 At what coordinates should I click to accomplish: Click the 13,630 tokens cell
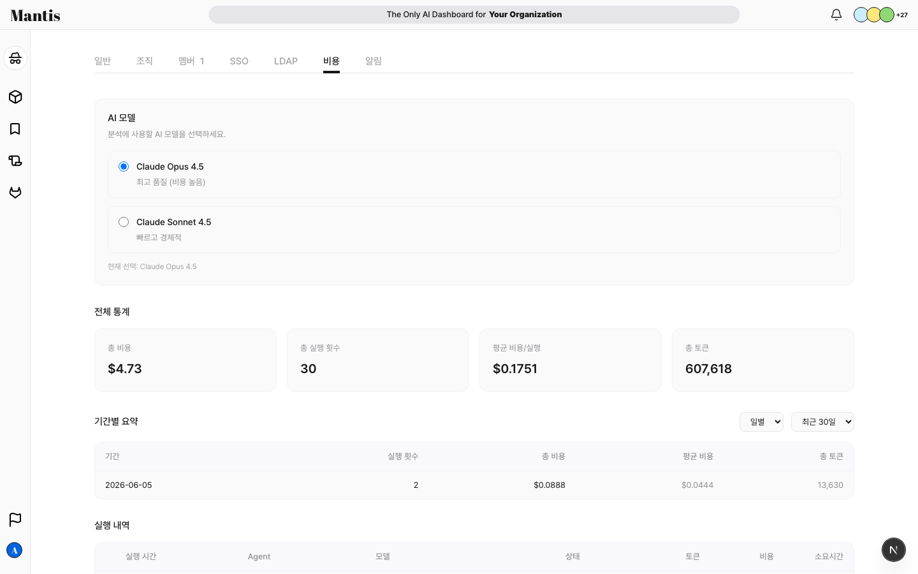click(x=831, y=485)
